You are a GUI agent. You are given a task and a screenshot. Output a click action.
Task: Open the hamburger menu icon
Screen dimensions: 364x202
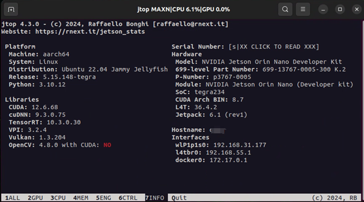(303, 9)
